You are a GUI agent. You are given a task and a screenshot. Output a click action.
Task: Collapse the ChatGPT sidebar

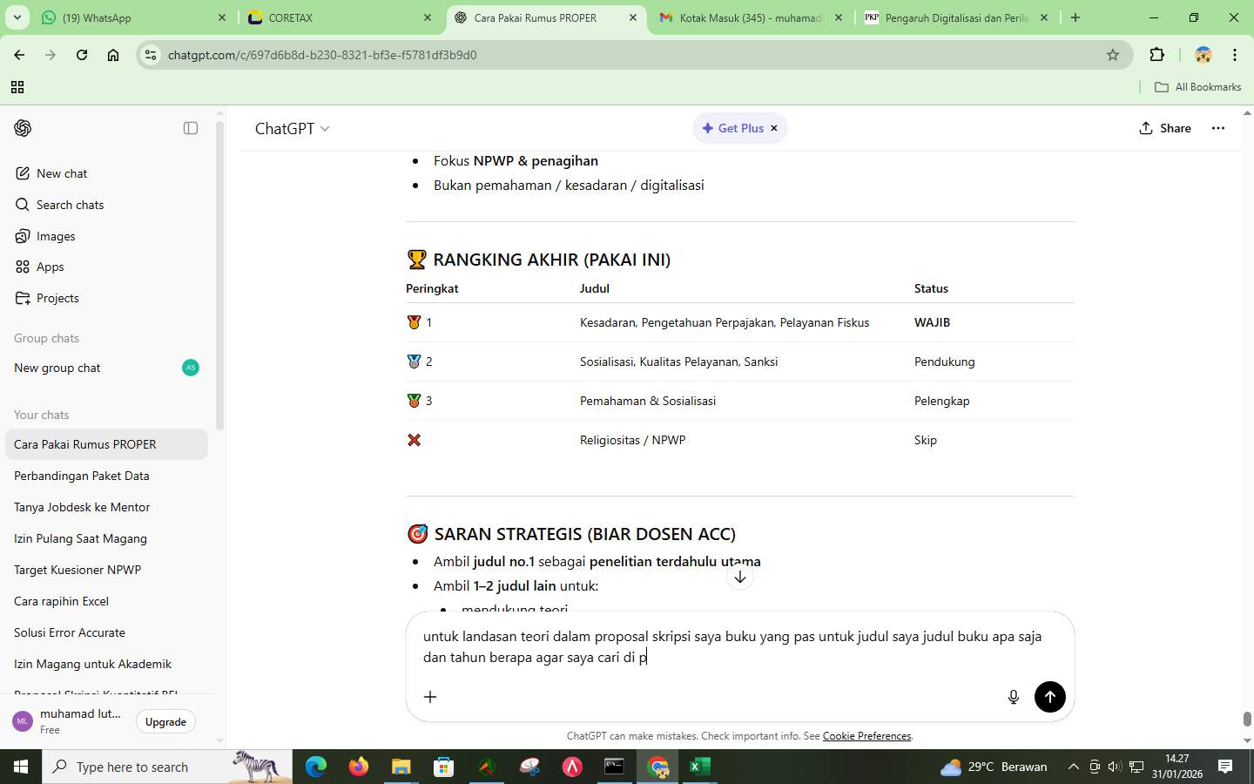point(190,128)
